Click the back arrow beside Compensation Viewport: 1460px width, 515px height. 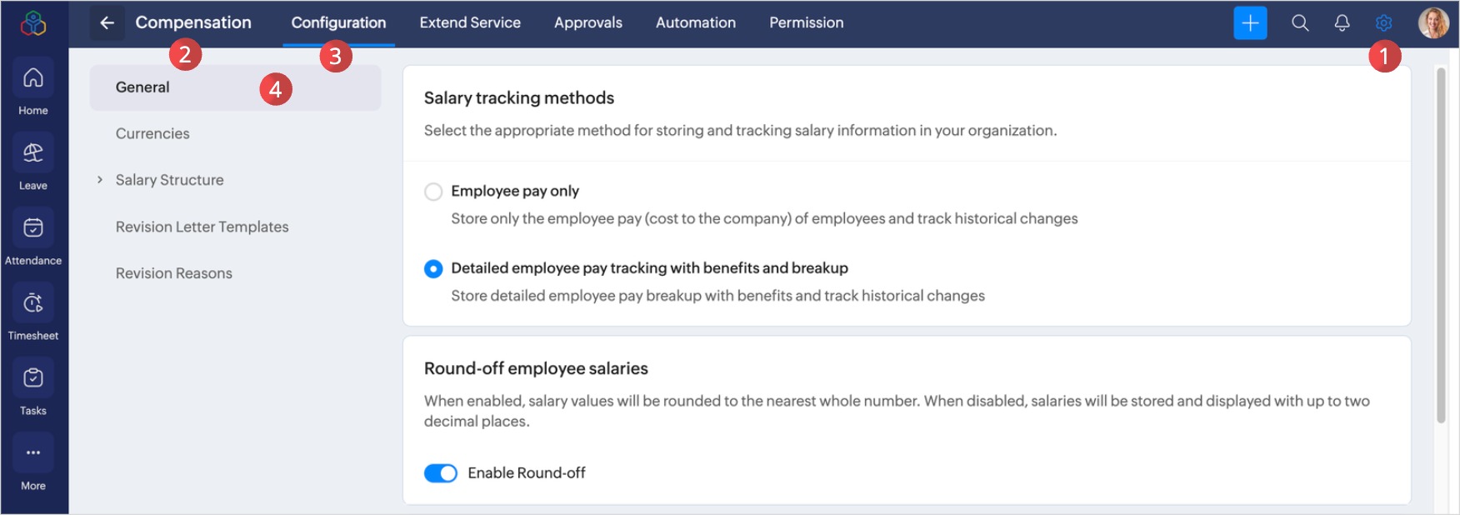(107, 22)
